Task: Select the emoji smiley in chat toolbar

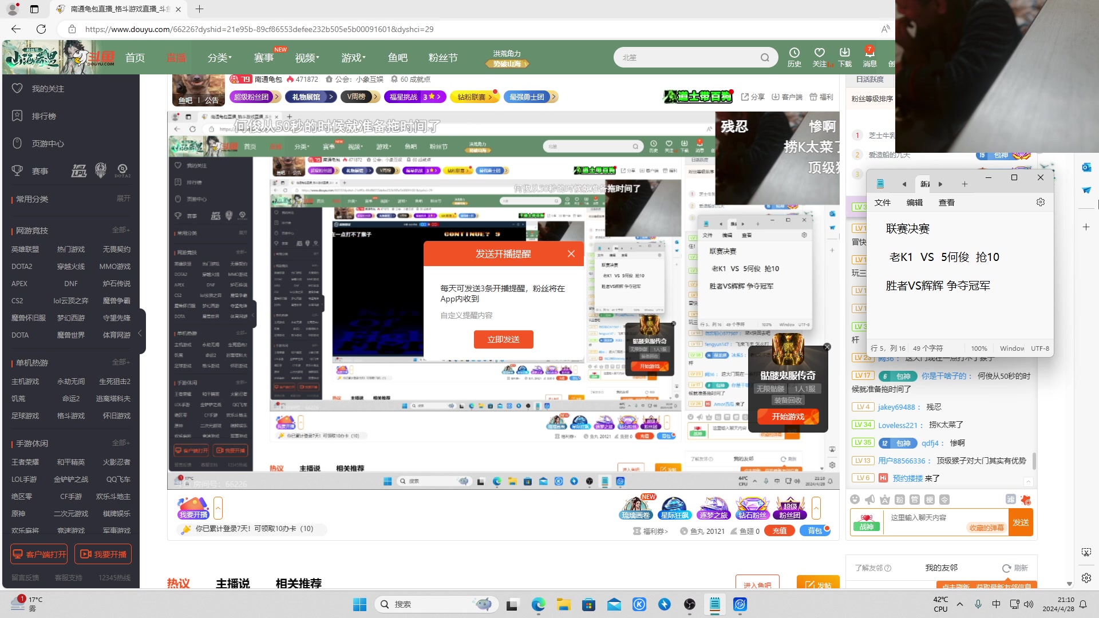Action: click(x=855, y=500)
